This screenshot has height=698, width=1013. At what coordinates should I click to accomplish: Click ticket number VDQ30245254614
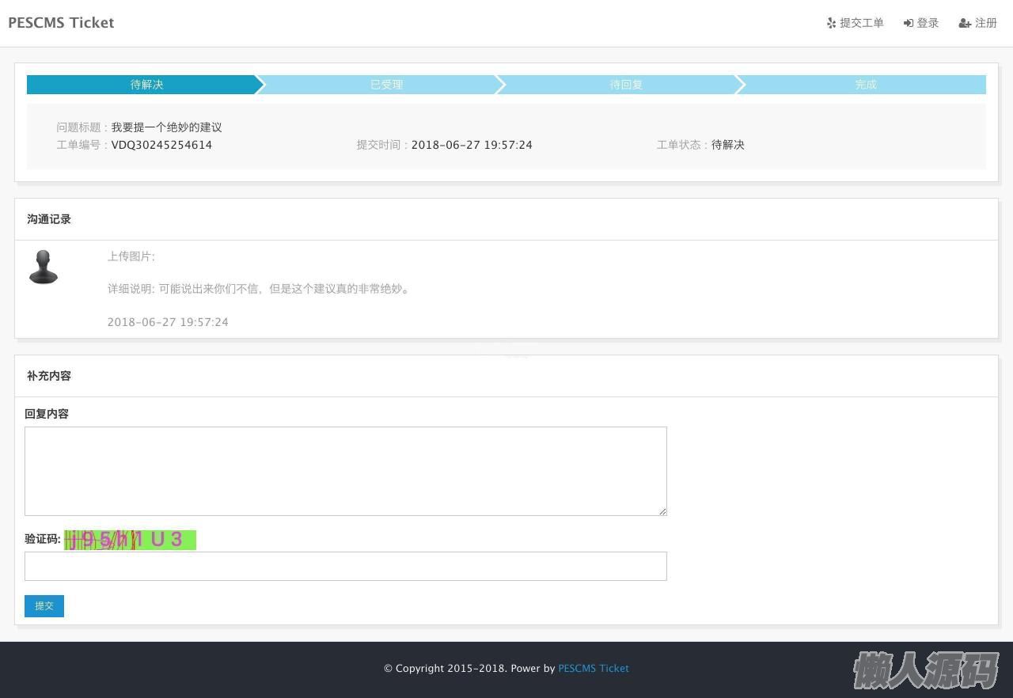click(x=161, y=145)
